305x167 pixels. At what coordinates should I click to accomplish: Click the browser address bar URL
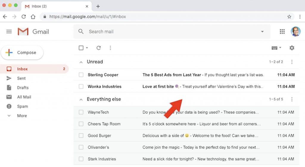tap(88, 17)
